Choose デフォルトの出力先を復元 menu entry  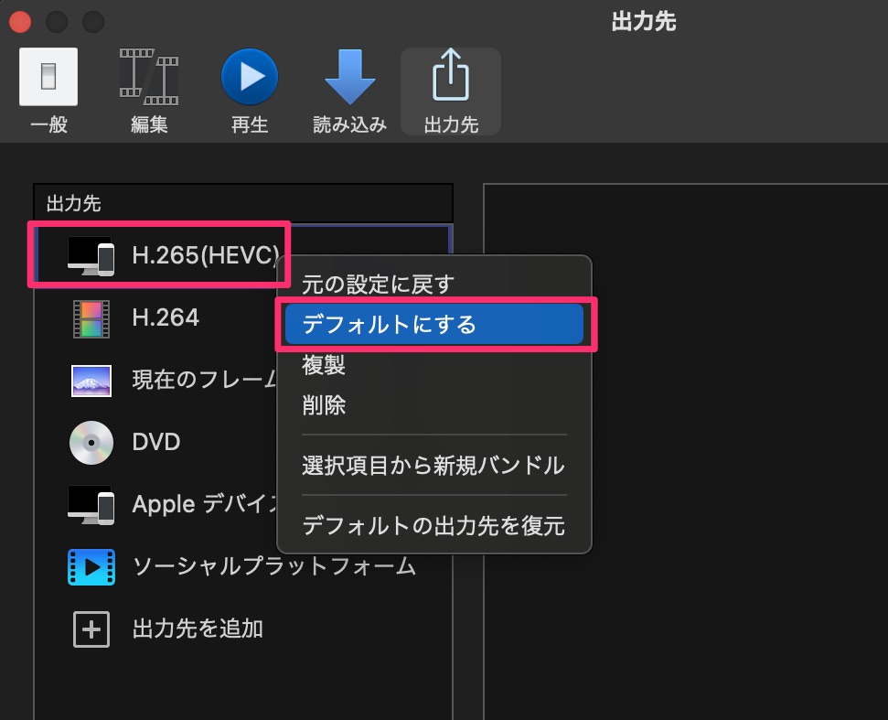tap(434, 526)
